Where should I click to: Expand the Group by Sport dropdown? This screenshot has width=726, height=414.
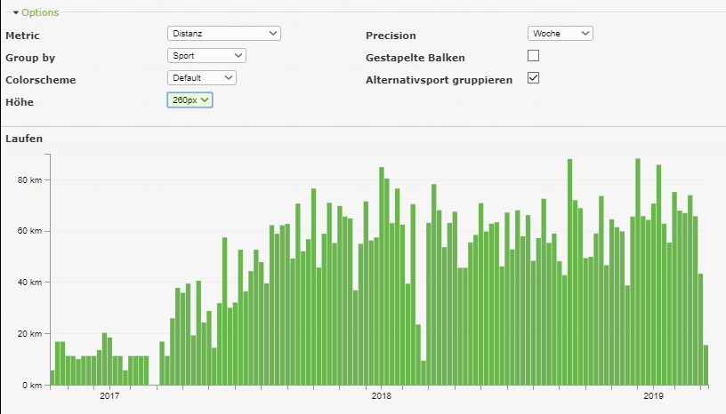[x=206, y=55]
